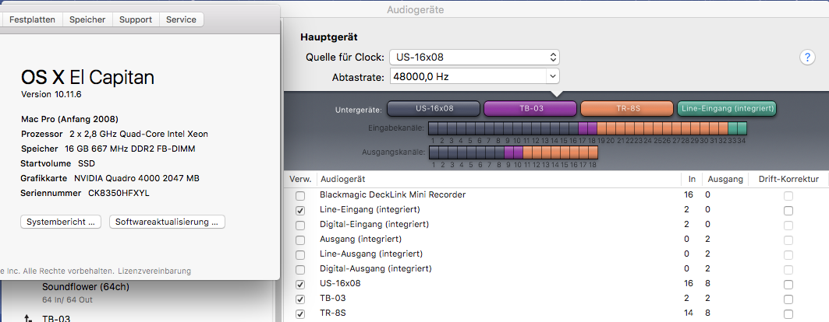Enable Line-Ausgang (integriert) use checkbox
The width and height of the screenshot is (829, 322).
(x=300, y=254)
